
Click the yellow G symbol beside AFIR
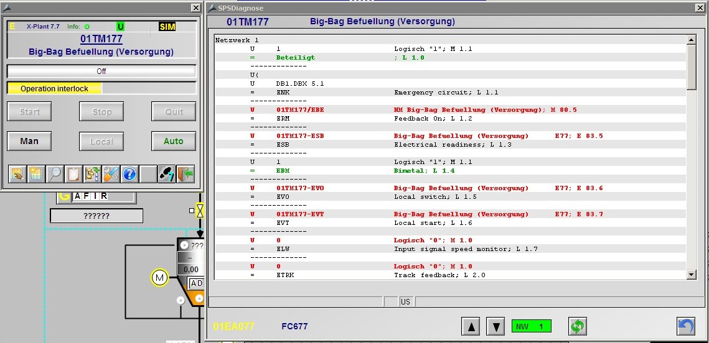64,196
